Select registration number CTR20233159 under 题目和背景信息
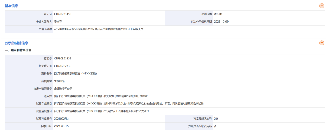The height and width of the screenshot is (131, 326). tap(62, 58)
